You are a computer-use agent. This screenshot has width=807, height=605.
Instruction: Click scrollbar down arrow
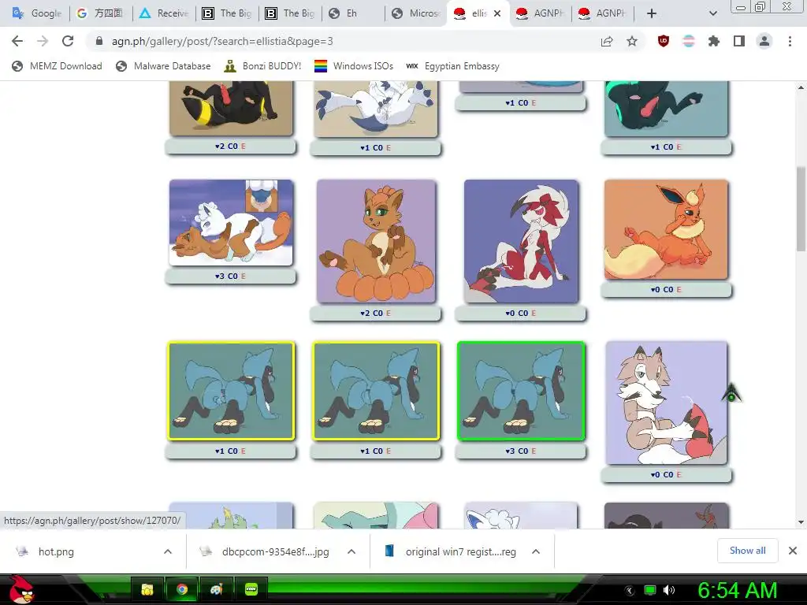(x=801, y=522)
